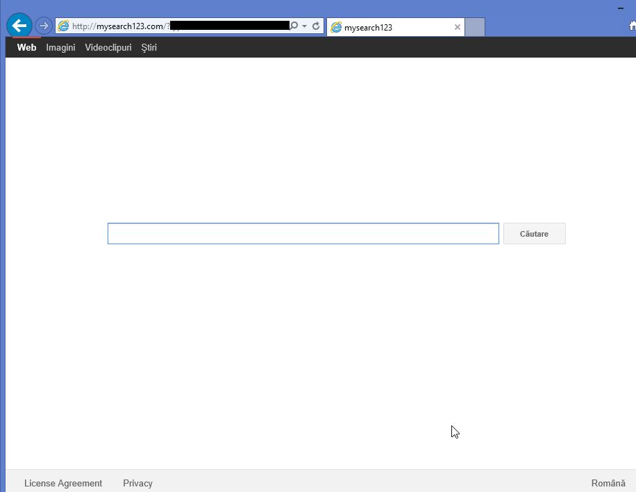The height and width of the screenshot is (492, 636).
Task: Click the Forward navigation arrow
Action: coord(42,25)
